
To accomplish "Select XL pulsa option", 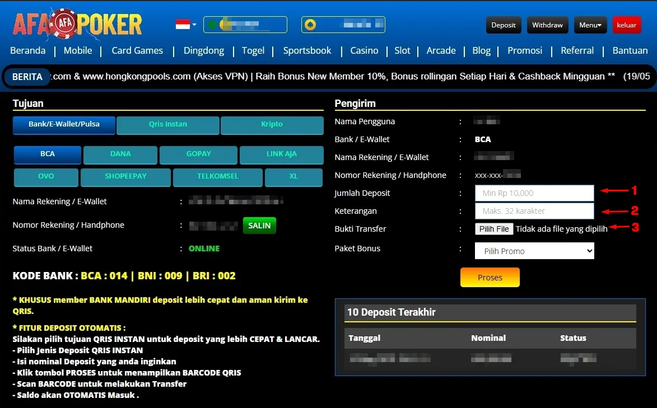I will [x=293, y=177].
